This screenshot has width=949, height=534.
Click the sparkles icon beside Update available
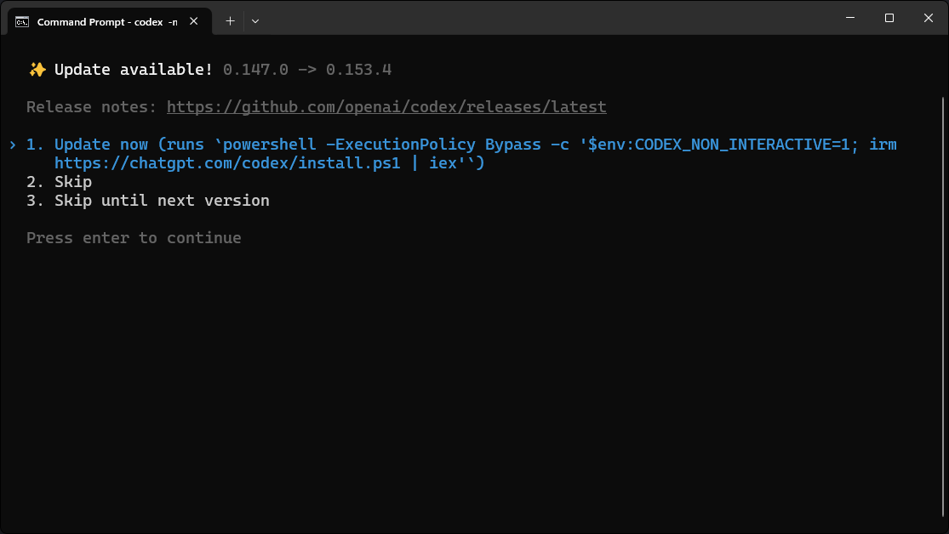[37, 70]
